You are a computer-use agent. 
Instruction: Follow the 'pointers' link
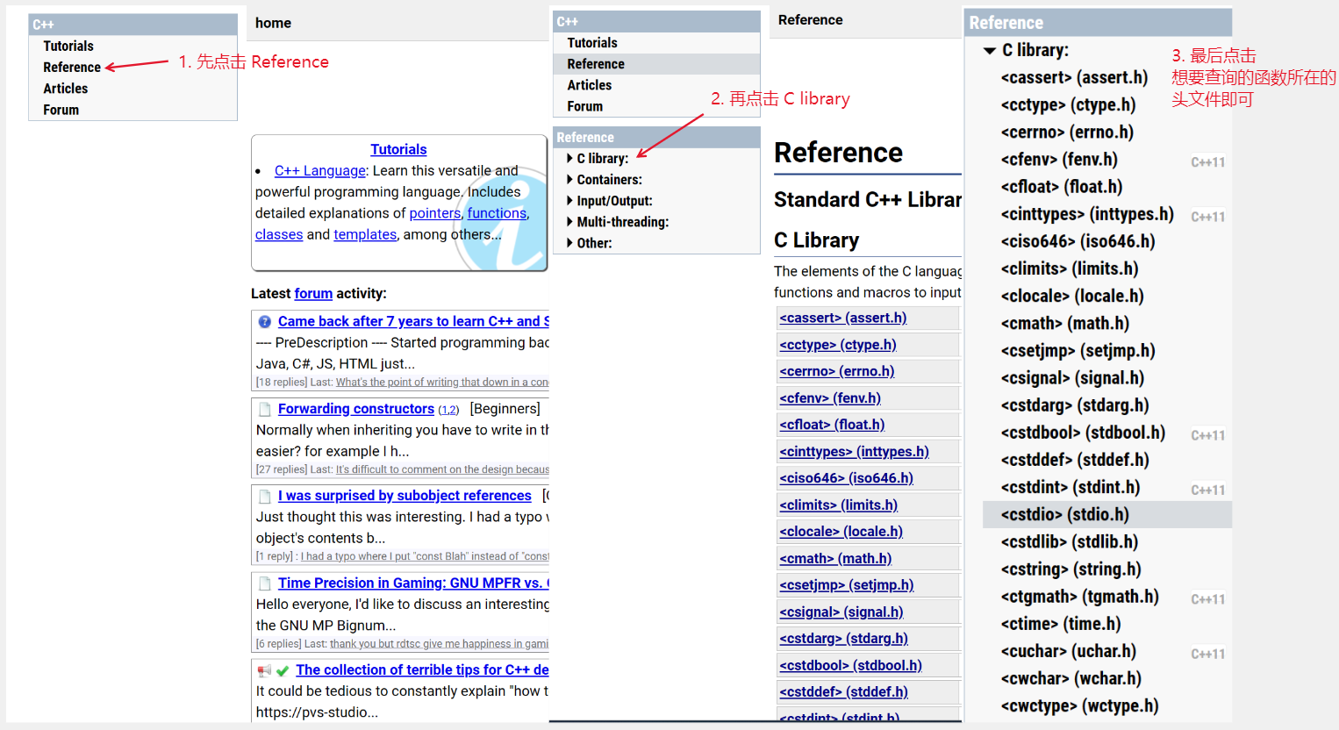click(434, 213)
